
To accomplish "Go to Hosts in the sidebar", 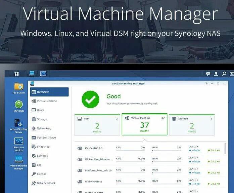I will tap(49, 110).
